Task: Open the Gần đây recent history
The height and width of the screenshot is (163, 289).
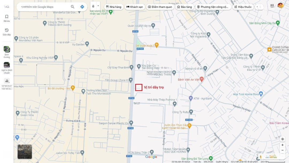Action: click(x=7, y=32)
